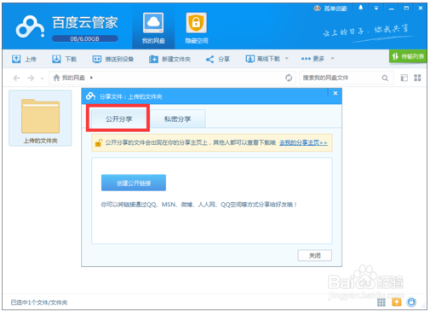This screenshot has height=312, width=430.
Task: Click the blue lock icon in status bar
Action: tap(411, 302)
